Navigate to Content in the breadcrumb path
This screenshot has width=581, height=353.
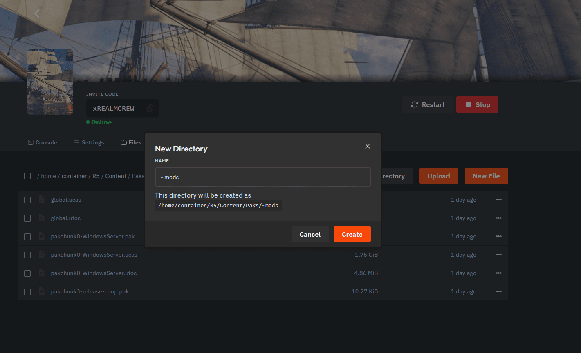coord(116,176)
